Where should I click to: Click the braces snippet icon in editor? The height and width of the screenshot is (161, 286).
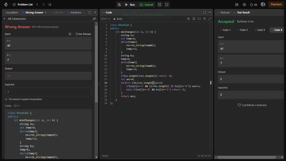point(199,19)
